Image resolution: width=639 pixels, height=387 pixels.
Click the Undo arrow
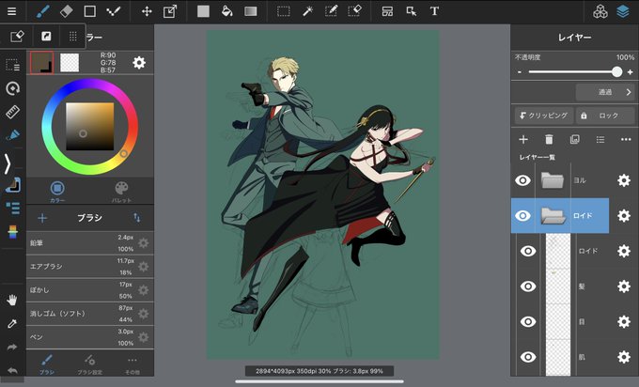pyautogui.click(x=12, y=370)
